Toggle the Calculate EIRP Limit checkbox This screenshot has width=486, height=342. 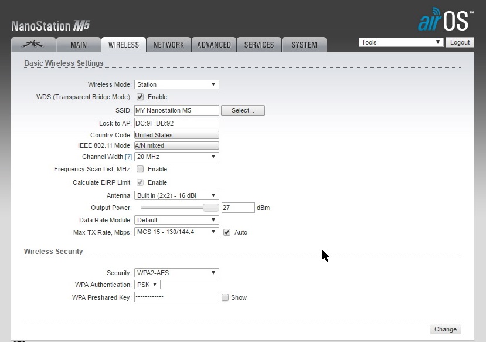click(140, 182)
